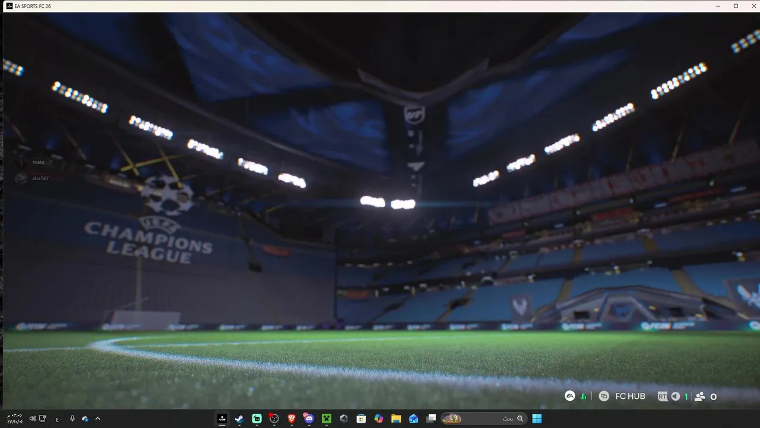This screenshot has width=760, height=428.
Task: Switch the keyboard input language indicator
Action: 57,419
